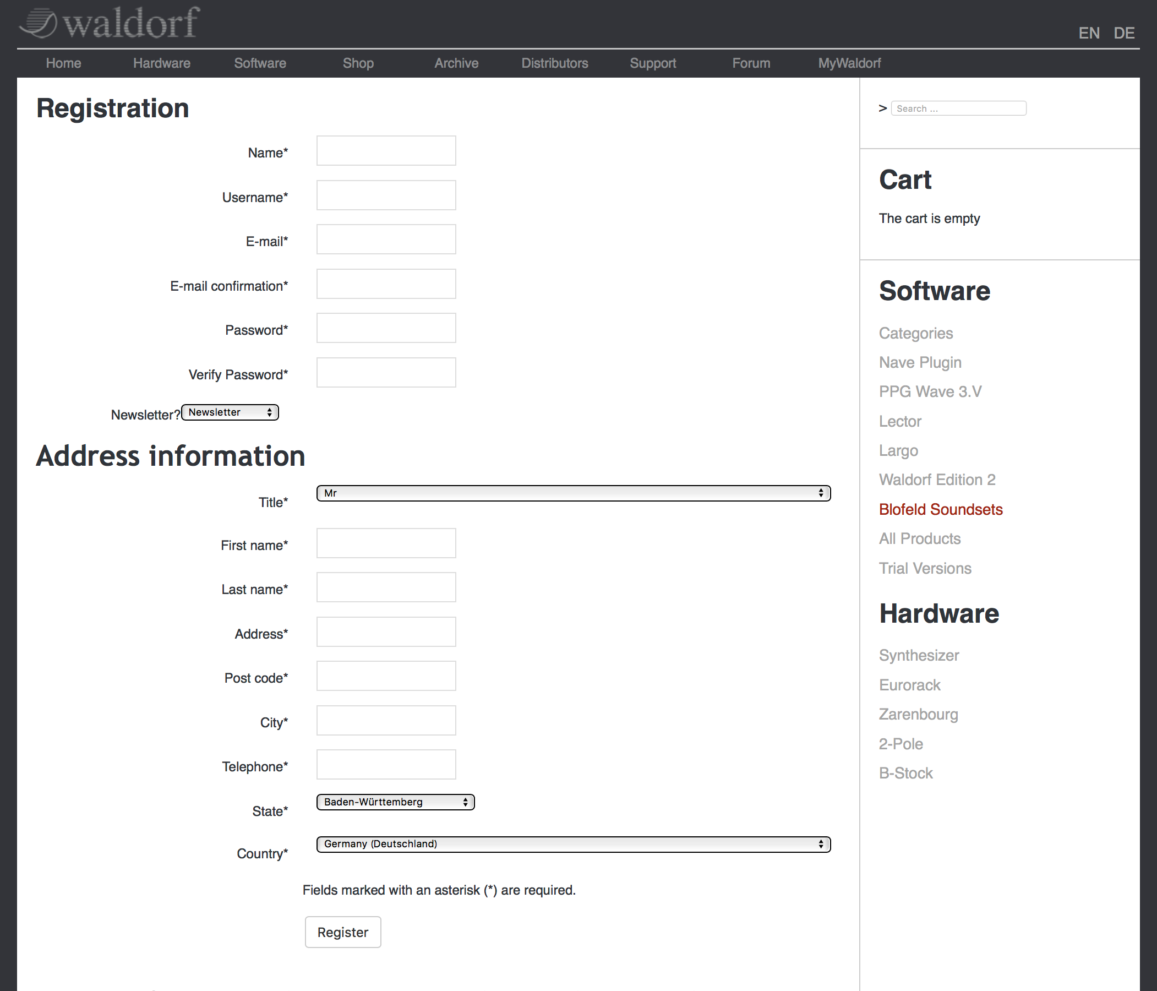The width and height of the screenshot is (1157, 991).
Task: Open the B-Stock link
Action: (x=905, y=773)
